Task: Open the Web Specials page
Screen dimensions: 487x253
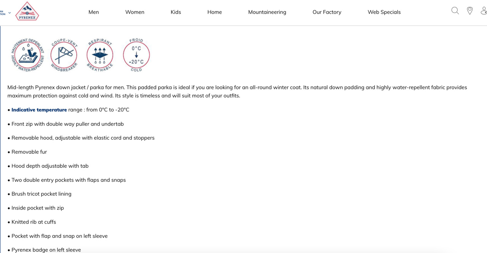Action: coord(384,12)
